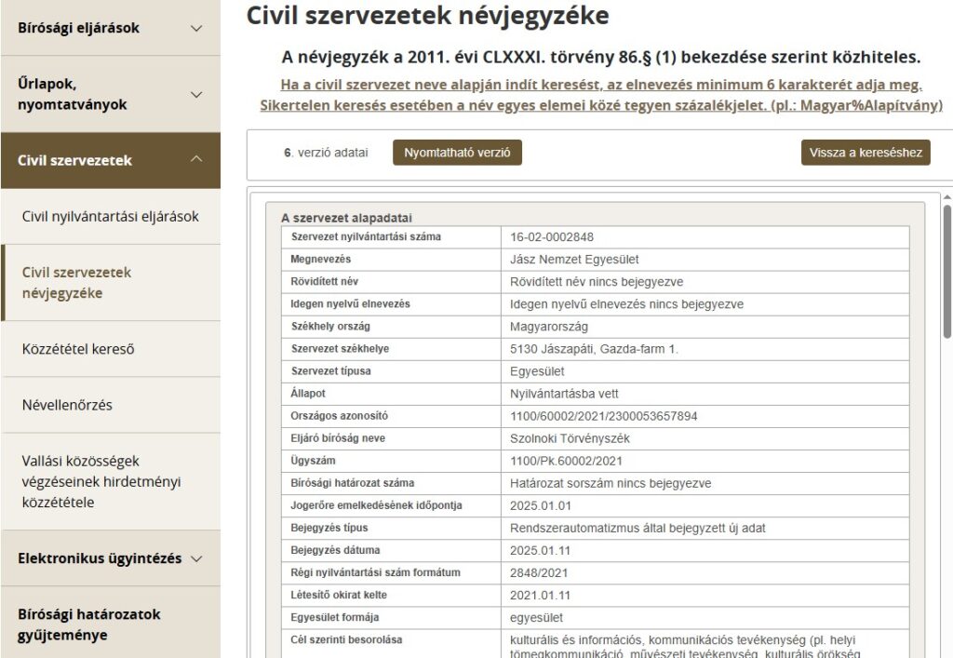This screenshot has width=953, height=658.
Task: Click case number 1100/Pk.60002/2021
Action: pos(566,461)
